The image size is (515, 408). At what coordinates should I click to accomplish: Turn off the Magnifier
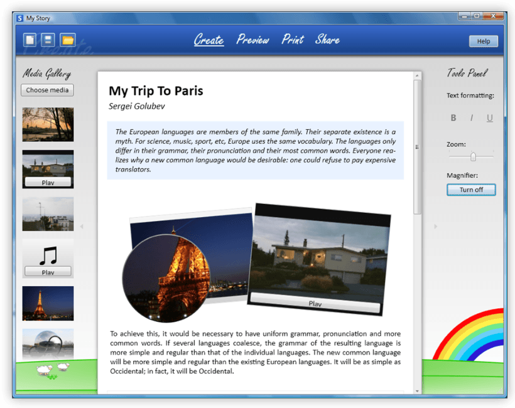471,190
